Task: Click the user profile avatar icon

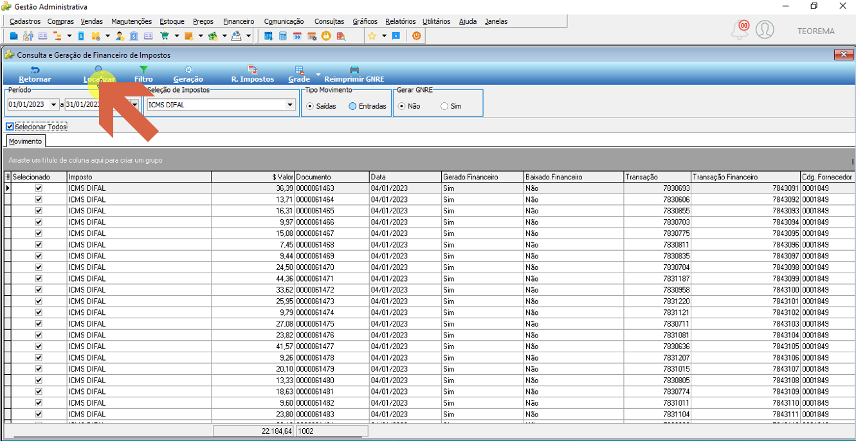Action: pyautogui.click(x=765, y=30)
